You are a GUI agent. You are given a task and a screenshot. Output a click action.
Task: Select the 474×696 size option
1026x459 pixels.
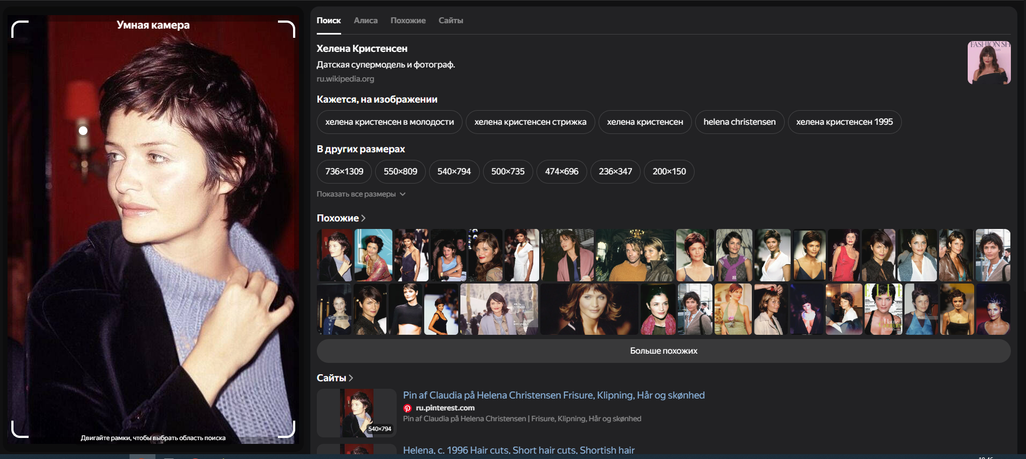[x=562, y=172]
